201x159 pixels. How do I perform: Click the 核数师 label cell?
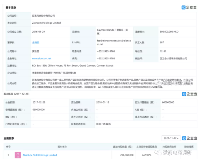(x=146, y=58)
